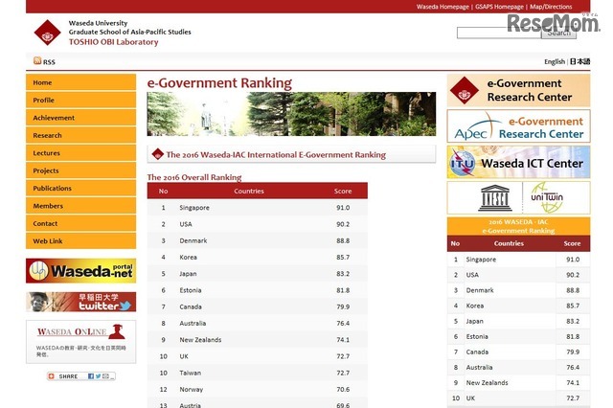Click the Twitter share icon
Image resolution: width=613 pixels, height=408 pixels.
98,376
